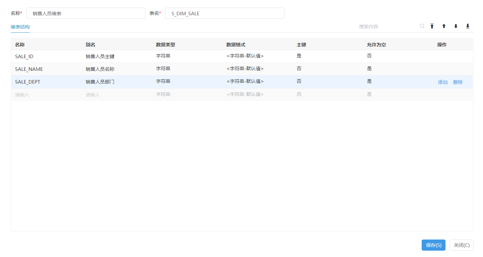This screenshot has height=257, width=483.
Task: Click the 主键 column header
Action: 301,45
